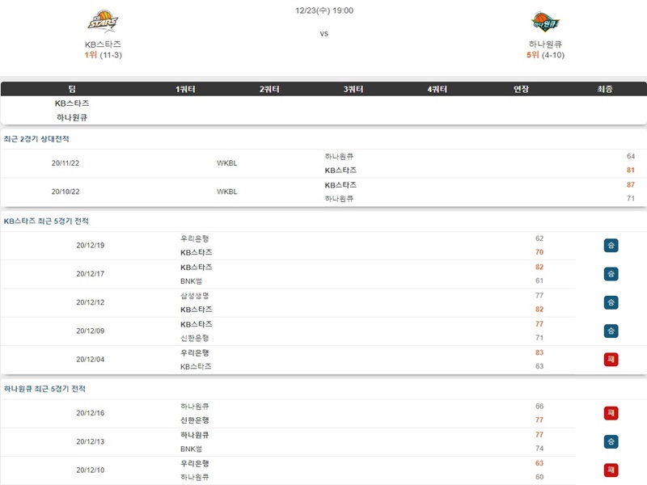The width and height of the screenshot is (647, 485).
Task: Click the 20/12/13 game date
Action: click(x=91, y=441)
